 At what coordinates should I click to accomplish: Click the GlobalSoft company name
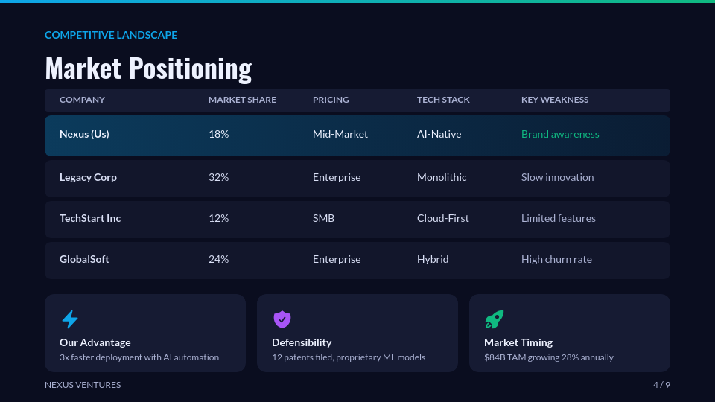click(84, 260)
